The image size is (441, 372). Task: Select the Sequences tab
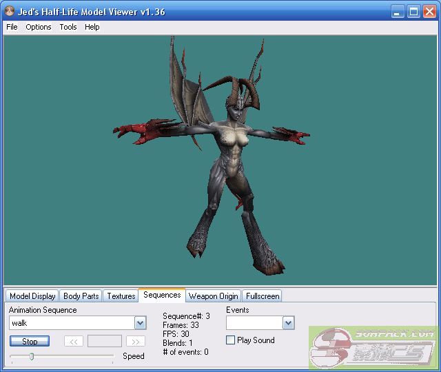162,295
